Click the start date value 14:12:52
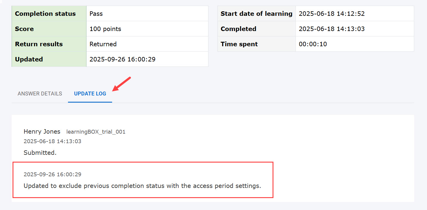This screenshot has height=210, width=427. 332,14
